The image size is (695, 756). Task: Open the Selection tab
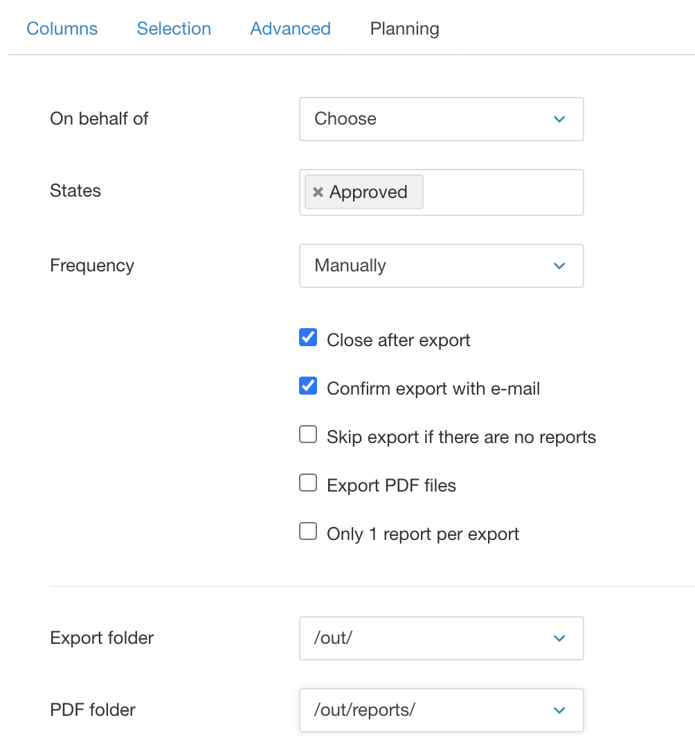click(x=174, y=29)
